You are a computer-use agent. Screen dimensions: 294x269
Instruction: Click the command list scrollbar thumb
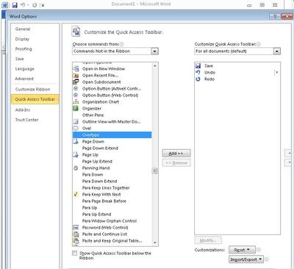point(155,171)
